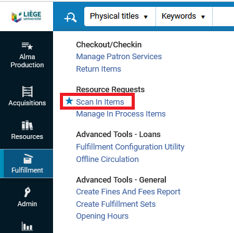
Task: Open Manage Patron Services
Action: (119, 57)
